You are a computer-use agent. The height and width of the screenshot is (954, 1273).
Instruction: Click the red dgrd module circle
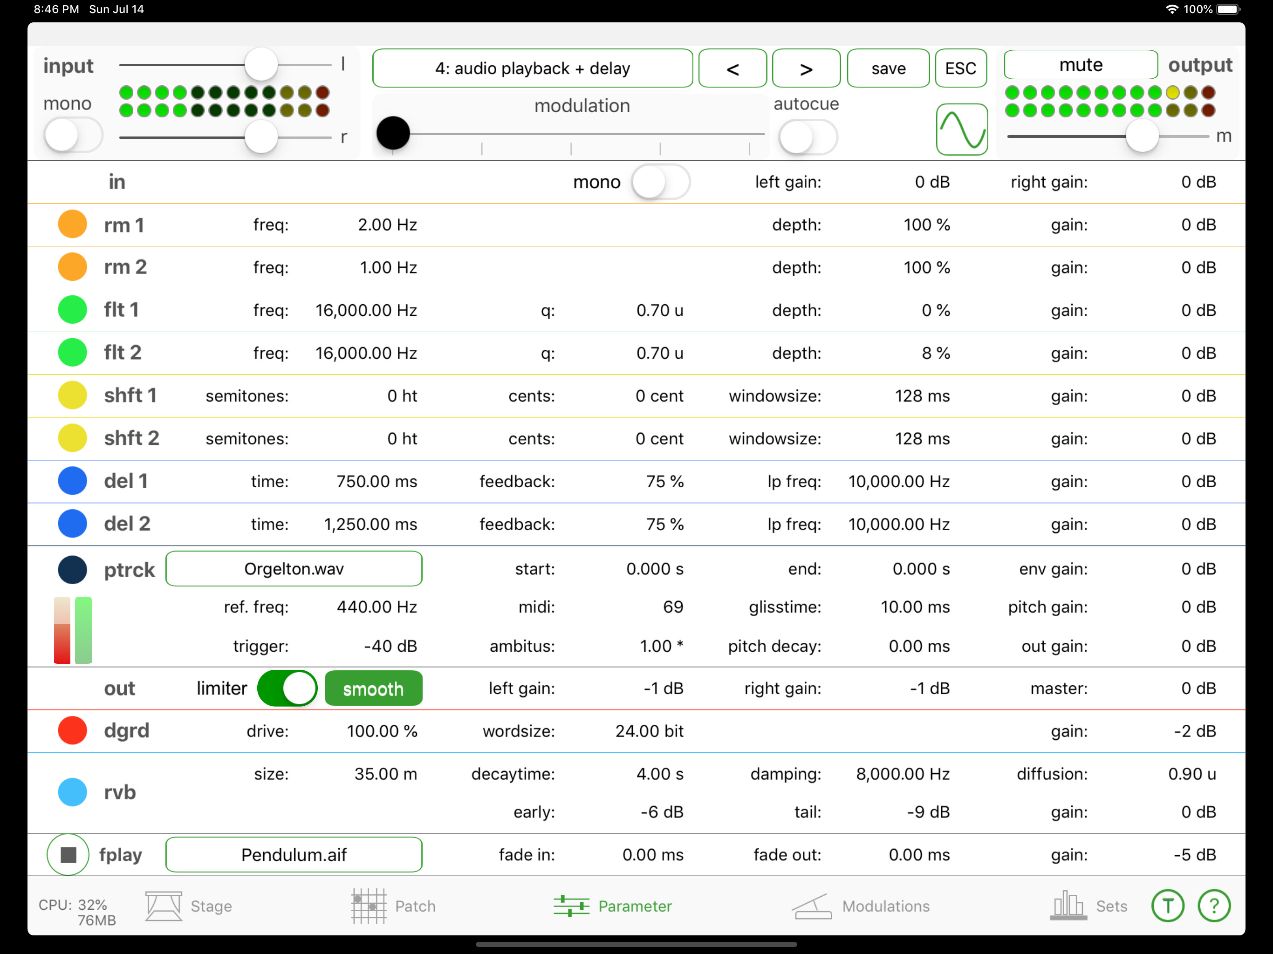click(73, 731)
